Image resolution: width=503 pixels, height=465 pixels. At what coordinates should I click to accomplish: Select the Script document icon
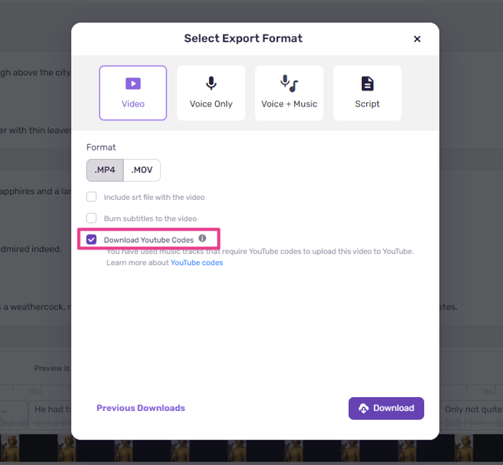[x=367, y=84]
